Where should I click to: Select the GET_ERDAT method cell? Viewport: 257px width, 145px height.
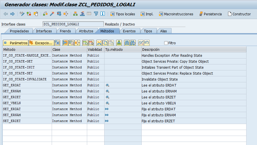(x=27, y=85)
